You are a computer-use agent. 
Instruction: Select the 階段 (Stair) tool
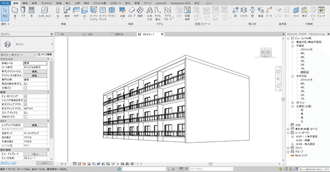click(x=140, y=12)
